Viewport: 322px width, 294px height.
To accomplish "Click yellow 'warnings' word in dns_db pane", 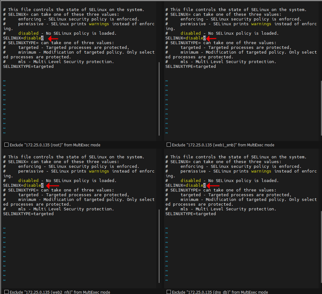I will [x=261, y=171].
